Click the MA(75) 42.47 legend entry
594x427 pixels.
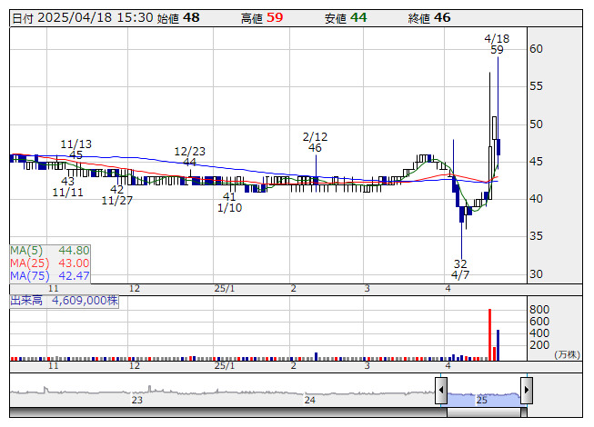click(50, 276)
